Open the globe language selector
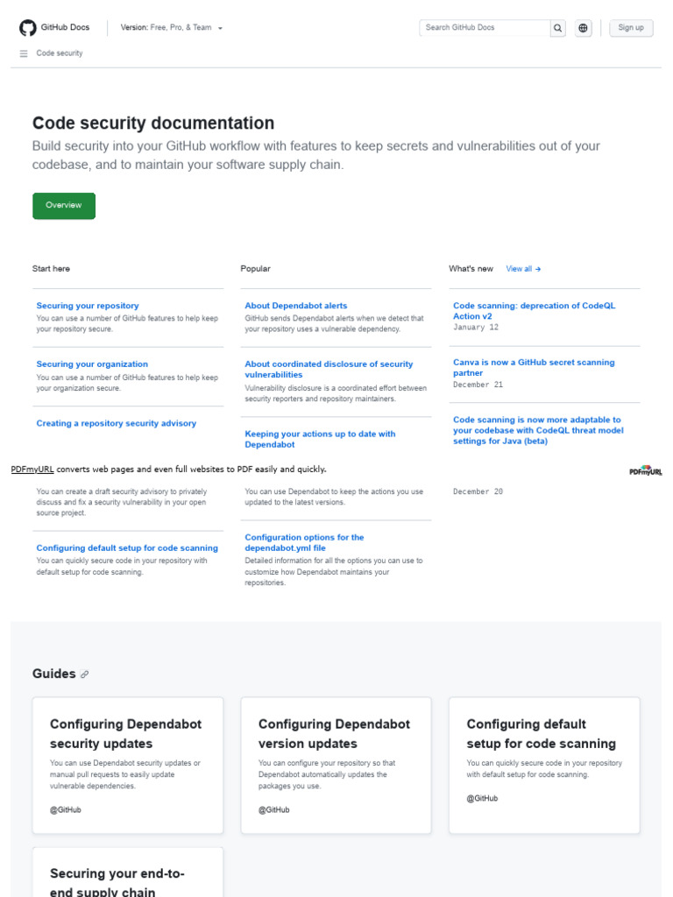This screenshot has width=673, height=897. [x=584, y=28]
